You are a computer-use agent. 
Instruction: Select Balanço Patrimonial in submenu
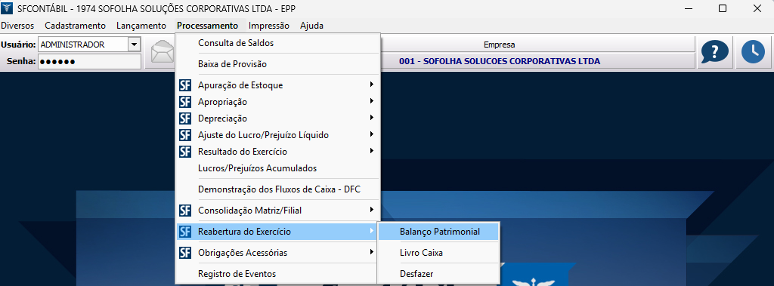pos(439,232)
